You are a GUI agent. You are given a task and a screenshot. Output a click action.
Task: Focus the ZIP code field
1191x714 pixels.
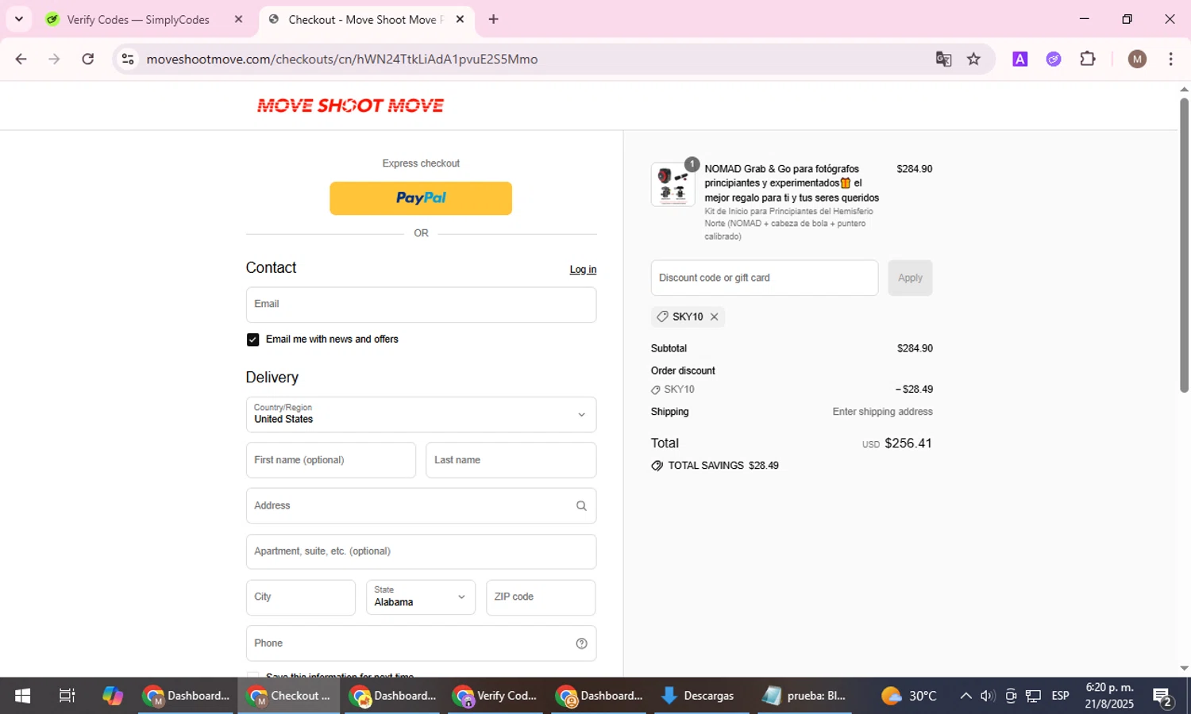pyautogui.click(x=541, y=597)
